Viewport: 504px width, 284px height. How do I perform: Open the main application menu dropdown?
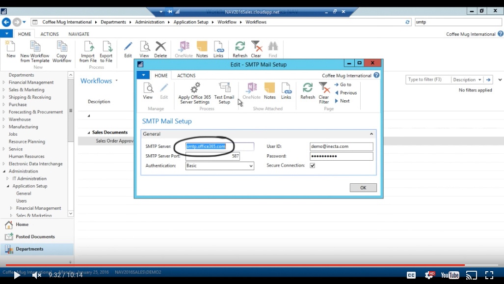[6, 33]
